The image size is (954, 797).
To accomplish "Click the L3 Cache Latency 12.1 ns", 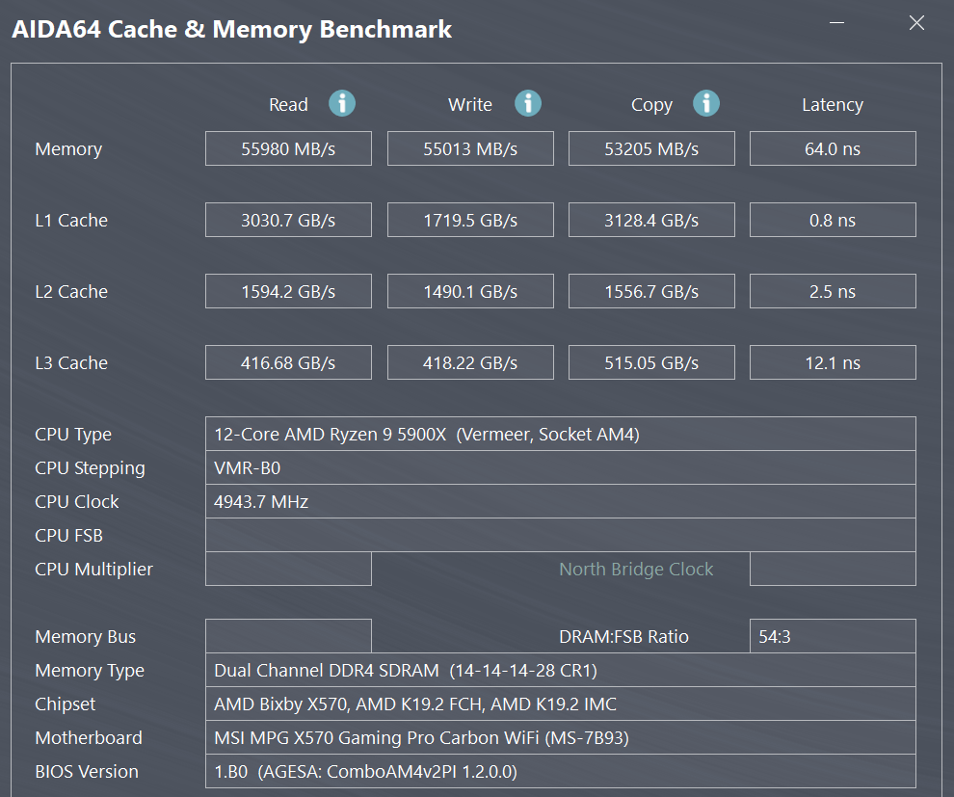I will point(833,363).
